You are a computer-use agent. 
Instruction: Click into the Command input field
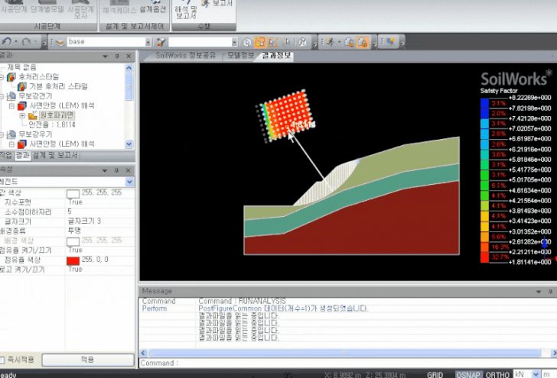point(344,363)
